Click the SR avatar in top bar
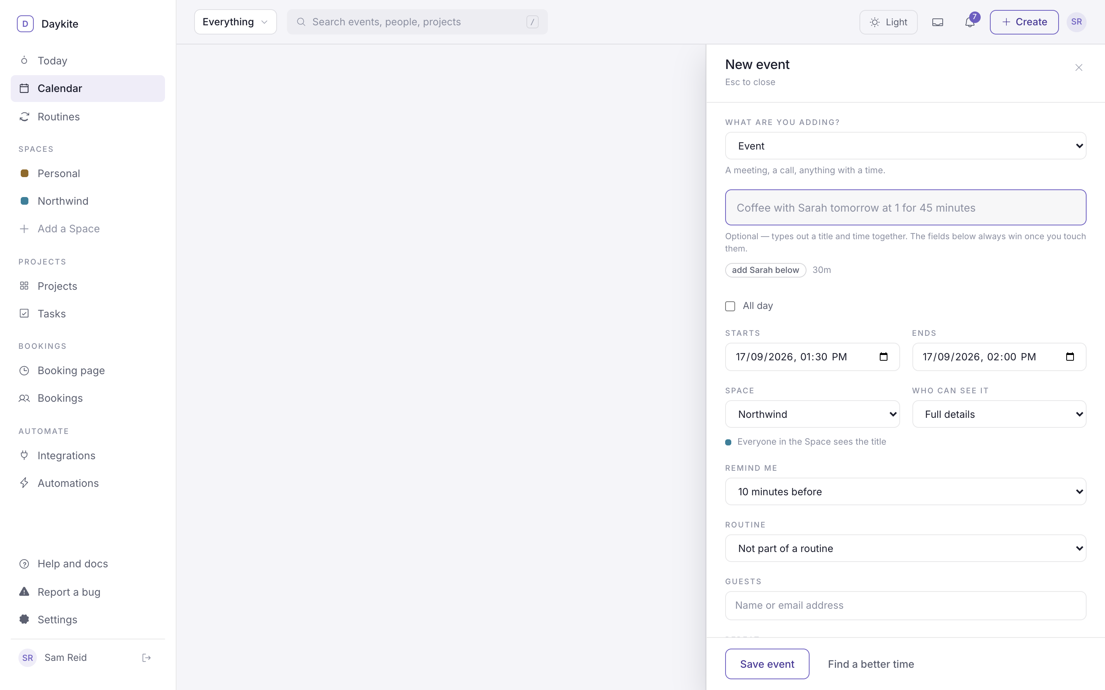This screenshot has height=690, width=1105. tap(1076, 22)
